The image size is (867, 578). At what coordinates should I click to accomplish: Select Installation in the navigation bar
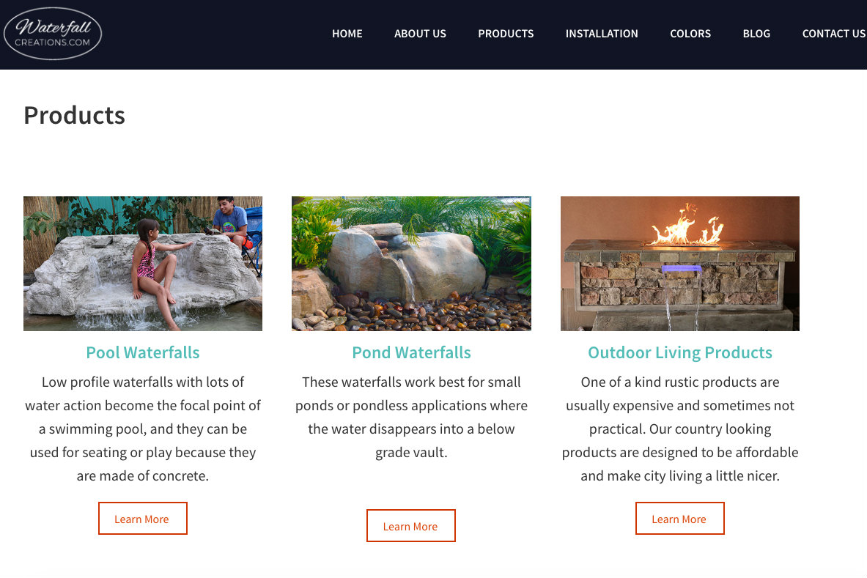(x=602, y=34)
